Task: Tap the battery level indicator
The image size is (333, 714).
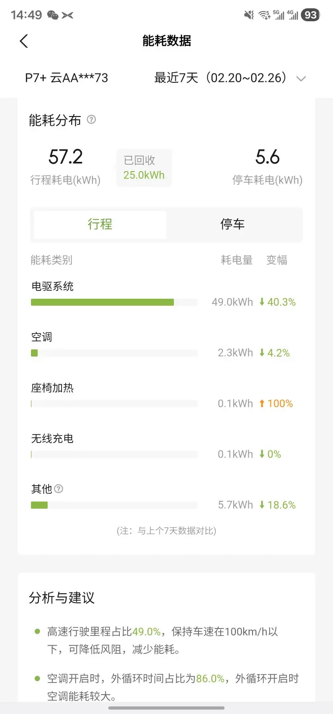Action: pos(310,15)
